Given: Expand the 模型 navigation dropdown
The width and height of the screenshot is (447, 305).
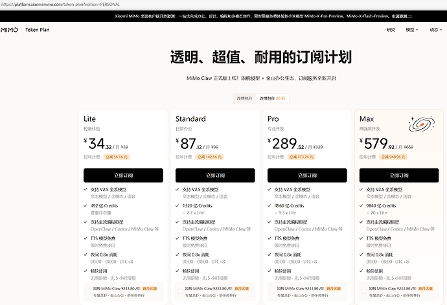Looking at the screenshot, I should (412, 30).
